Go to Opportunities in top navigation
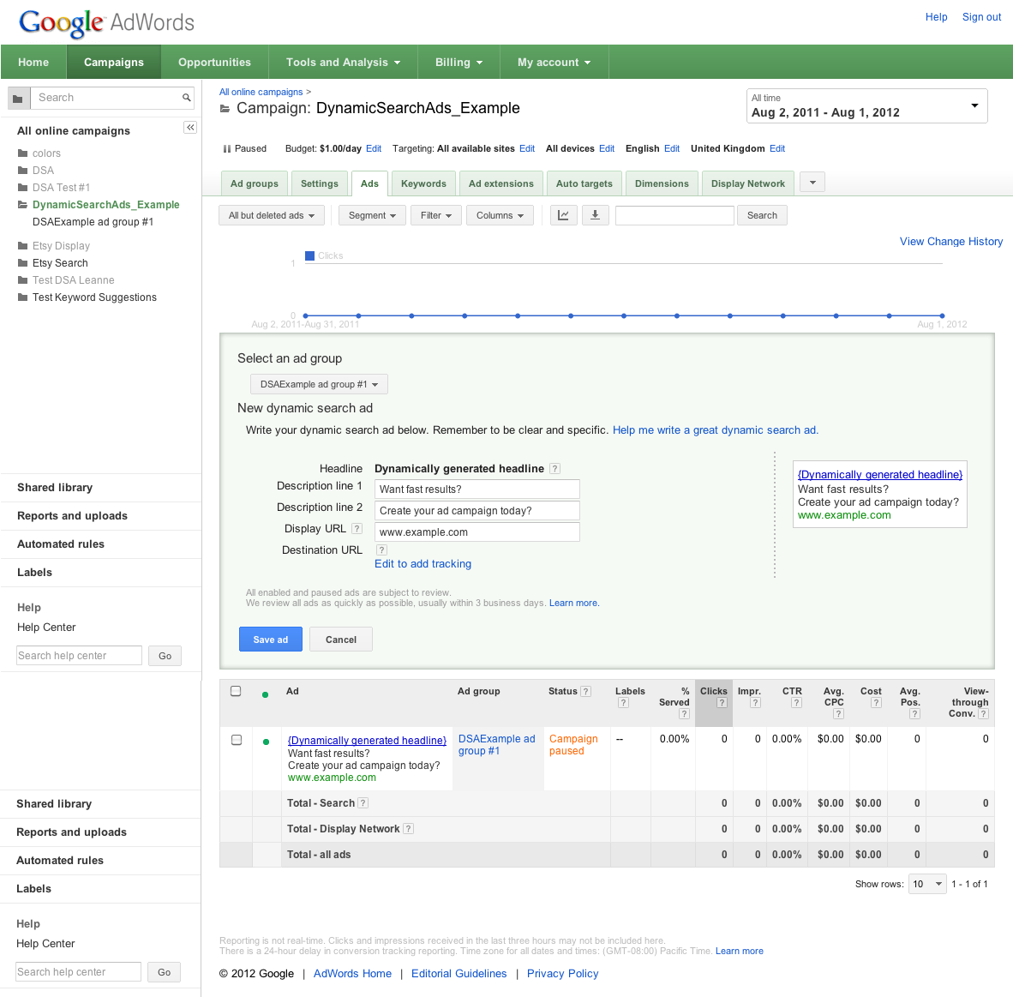This screenshot has height=997, width=1013. (214, 62)
